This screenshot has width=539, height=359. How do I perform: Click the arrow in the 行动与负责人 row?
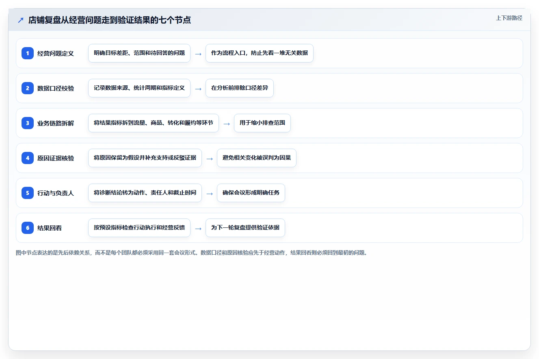pos(210,193)
